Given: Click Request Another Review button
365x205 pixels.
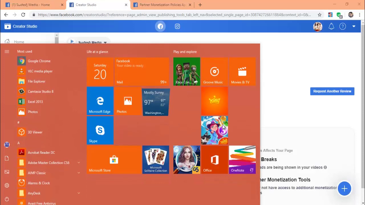Looking at the screenshot, I should click(x=332, y=91).
